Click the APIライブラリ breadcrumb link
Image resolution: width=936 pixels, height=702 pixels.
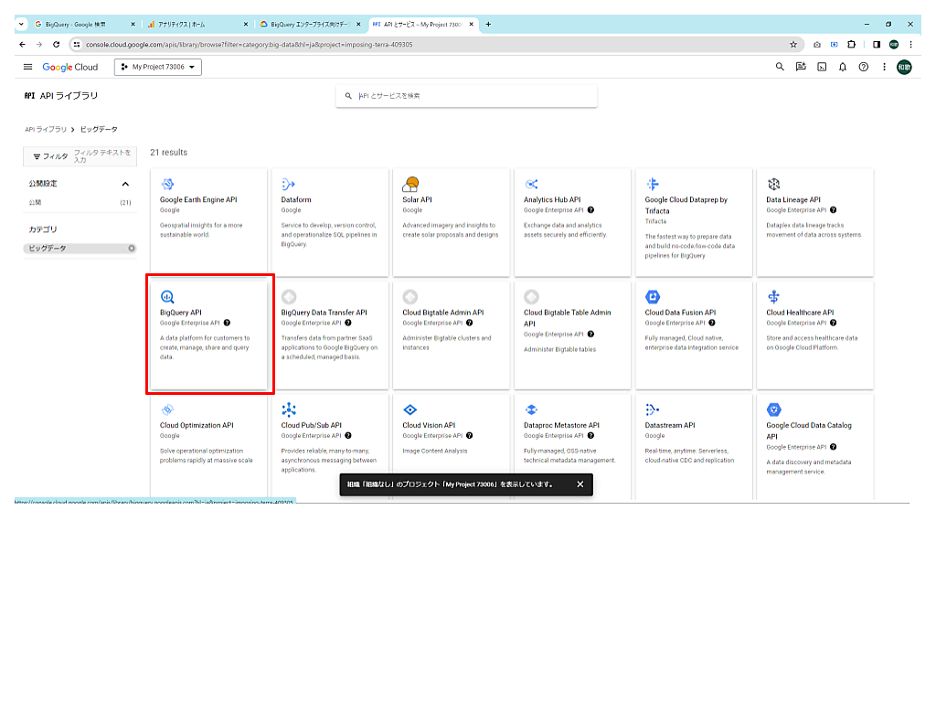point(46,130)
